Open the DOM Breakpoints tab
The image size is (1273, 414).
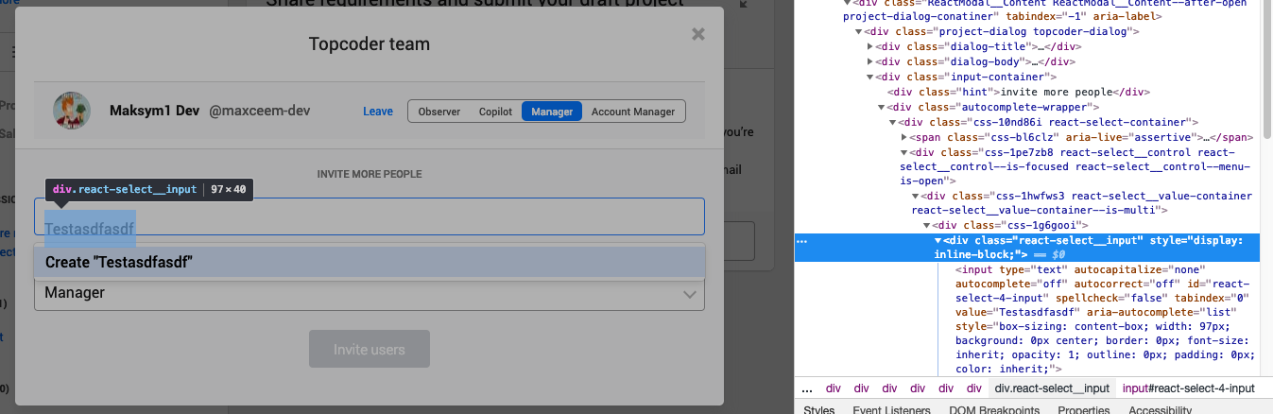995,410
